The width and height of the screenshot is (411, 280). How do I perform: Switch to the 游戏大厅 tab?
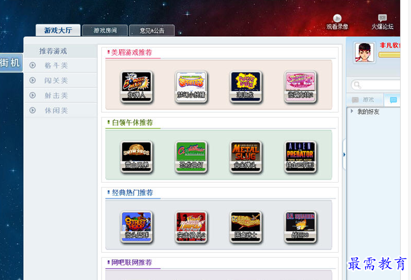tap(58, 30)
